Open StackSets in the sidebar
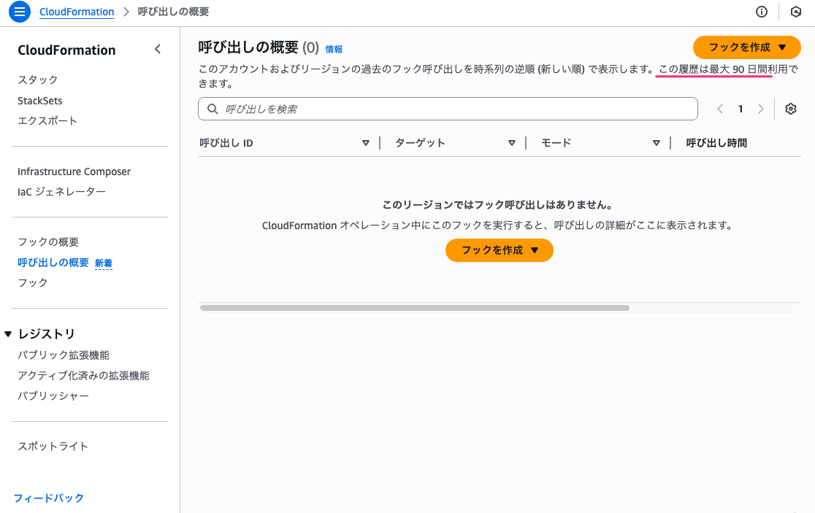The height and width of the screenshot is (513, 815). (40, 101)
